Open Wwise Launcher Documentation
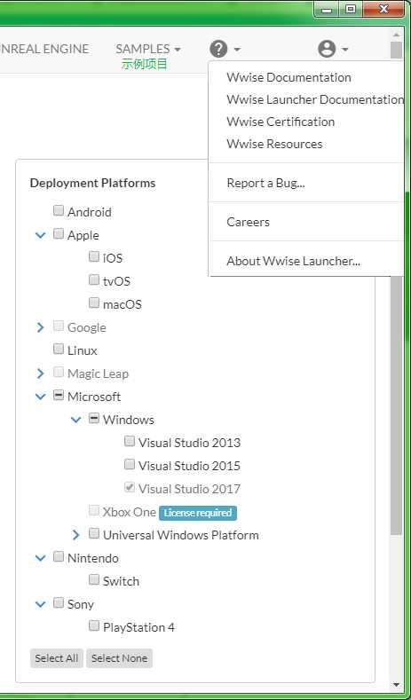The image size is (411, 700). coord(314,99)
